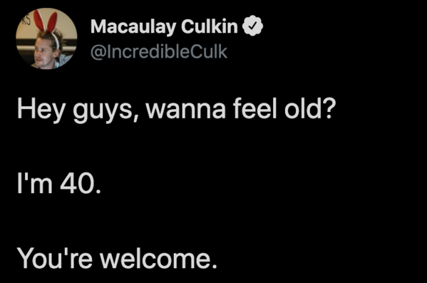Image resolution: width=427 pixels, height=283 pixels.
Task: Click the word "Culkin" in the name
Action: point(210,26)
